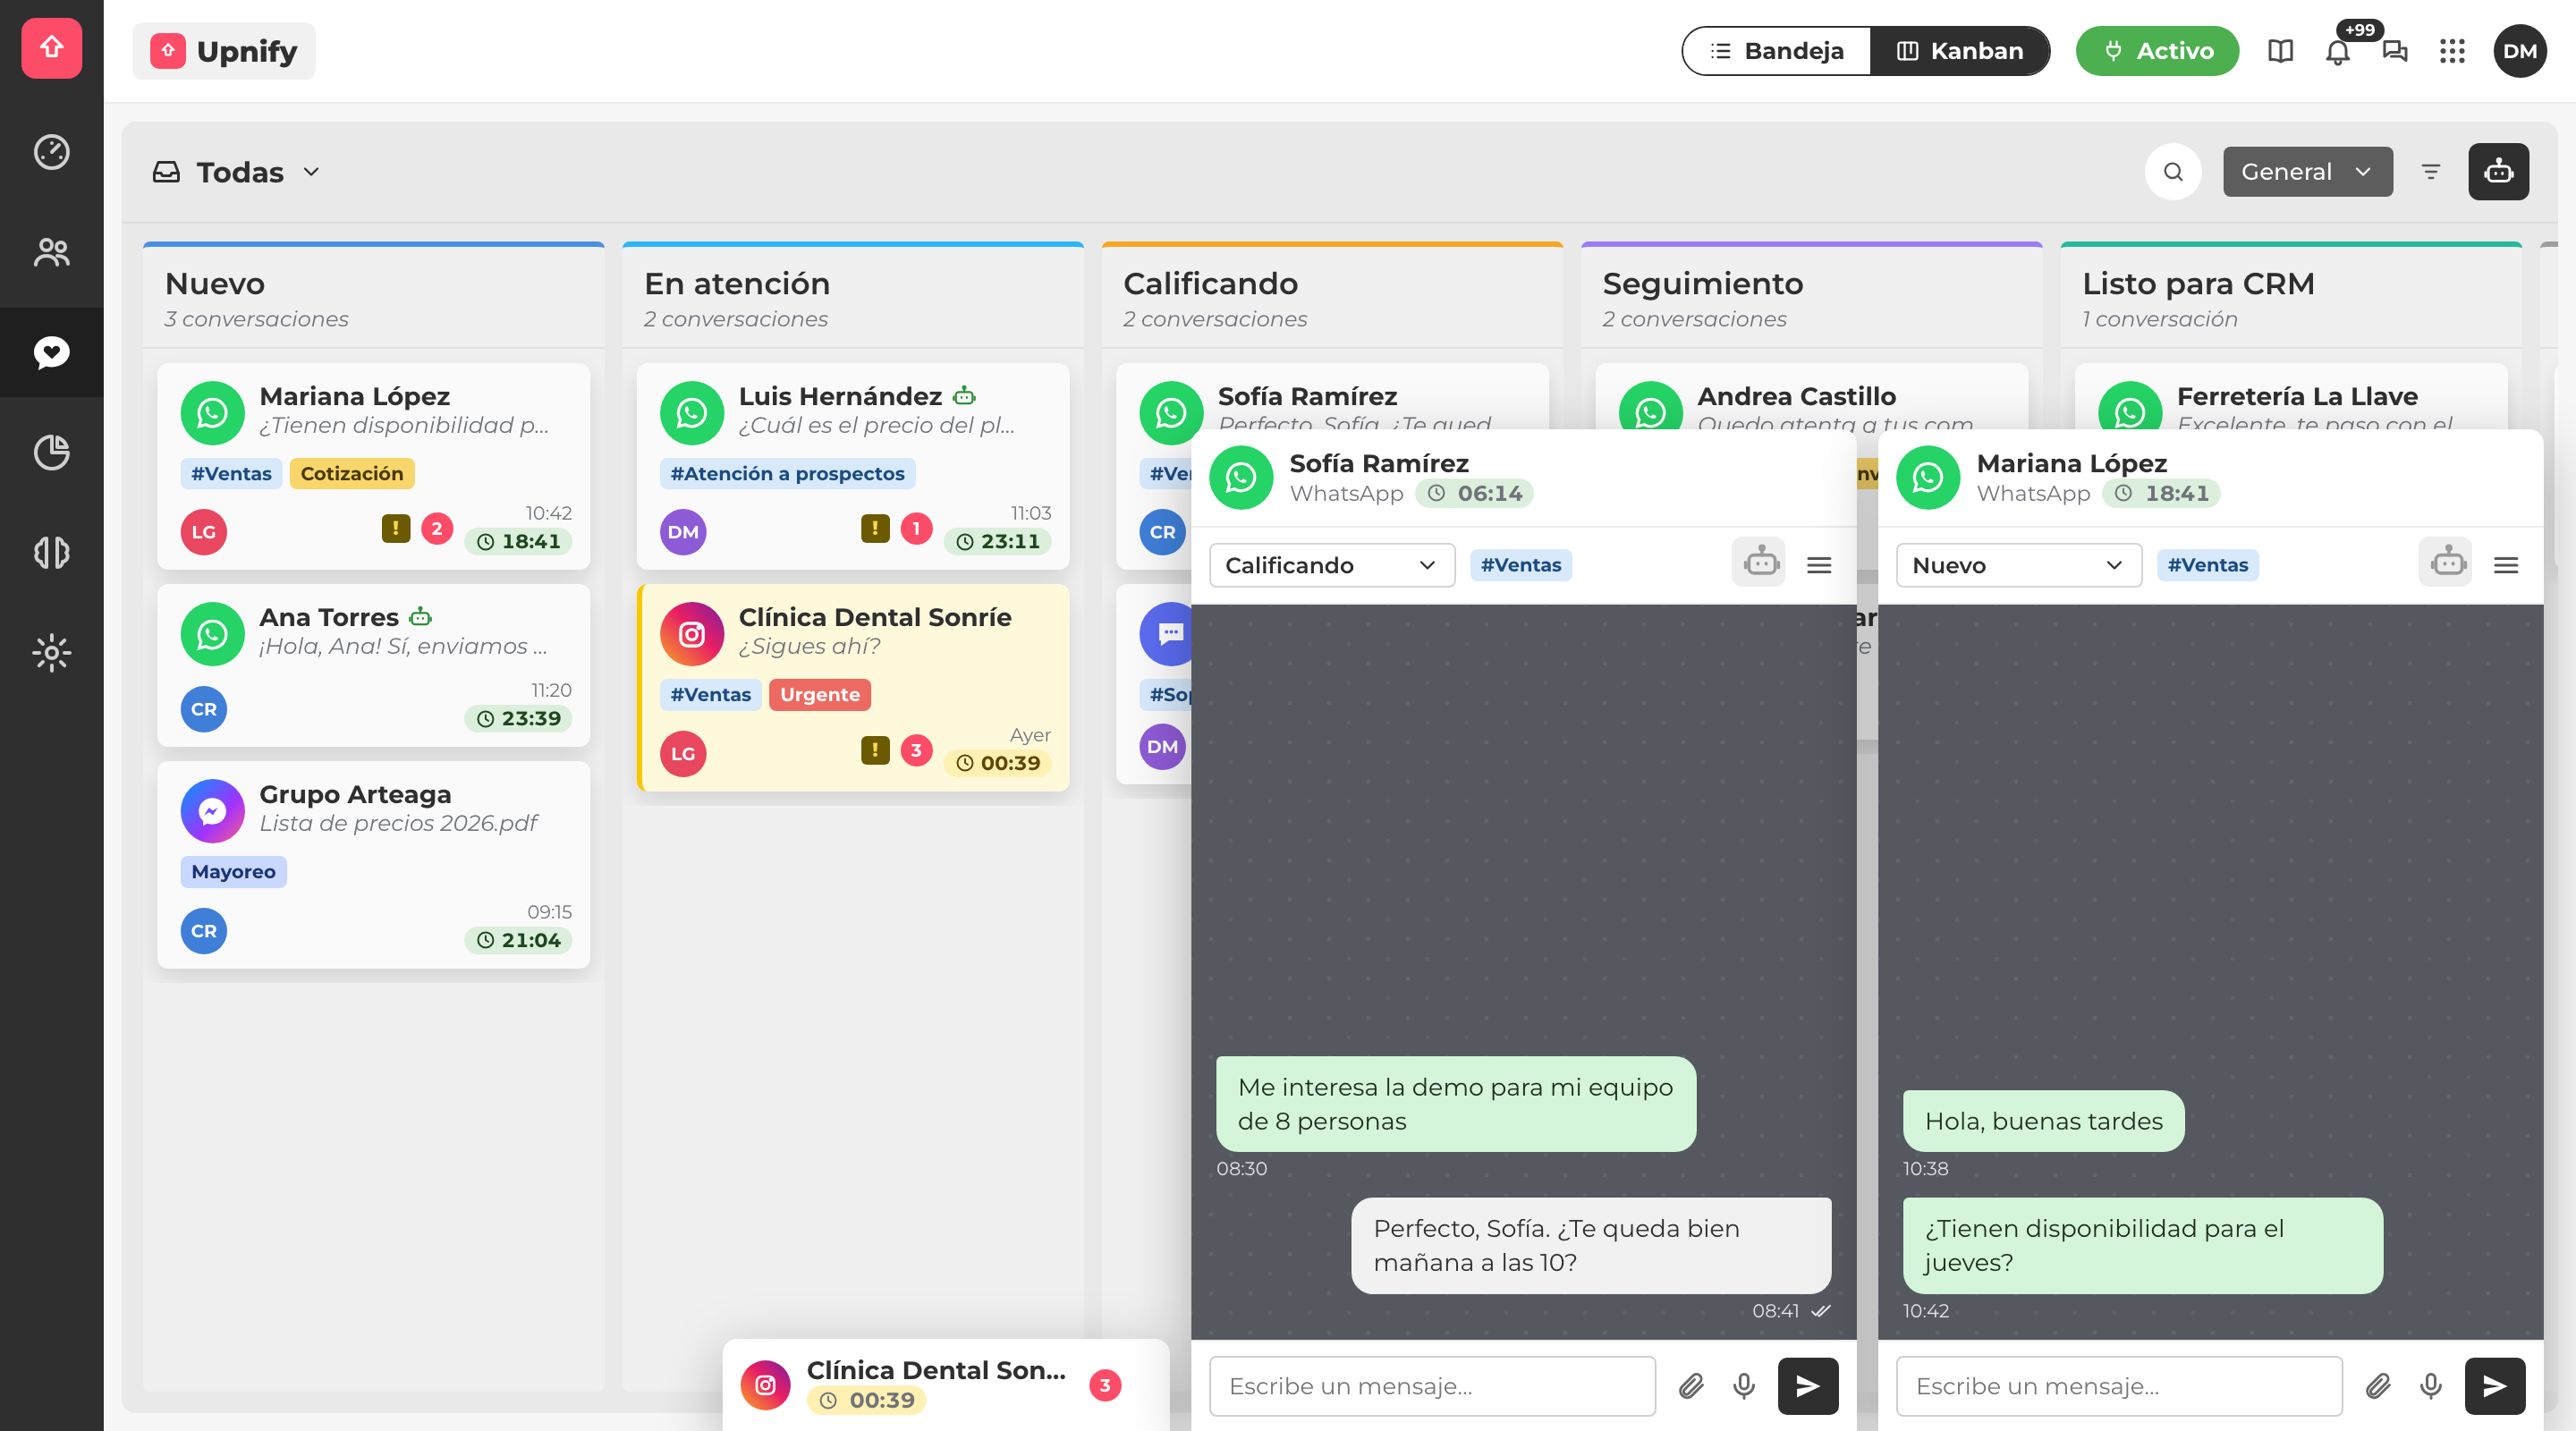Viewport: 2576px width, 1431px height.
Task: Attach file in Sofía Ramírez chat
Action: (x=1691, y=1386)
